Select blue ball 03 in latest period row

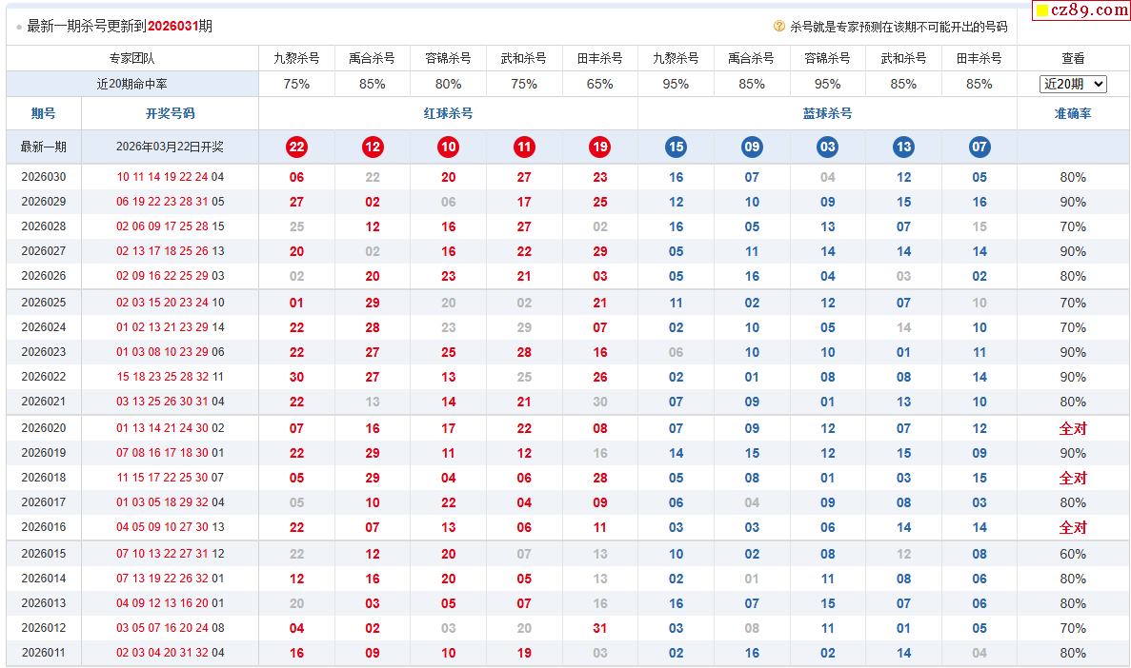pos(827,147)
